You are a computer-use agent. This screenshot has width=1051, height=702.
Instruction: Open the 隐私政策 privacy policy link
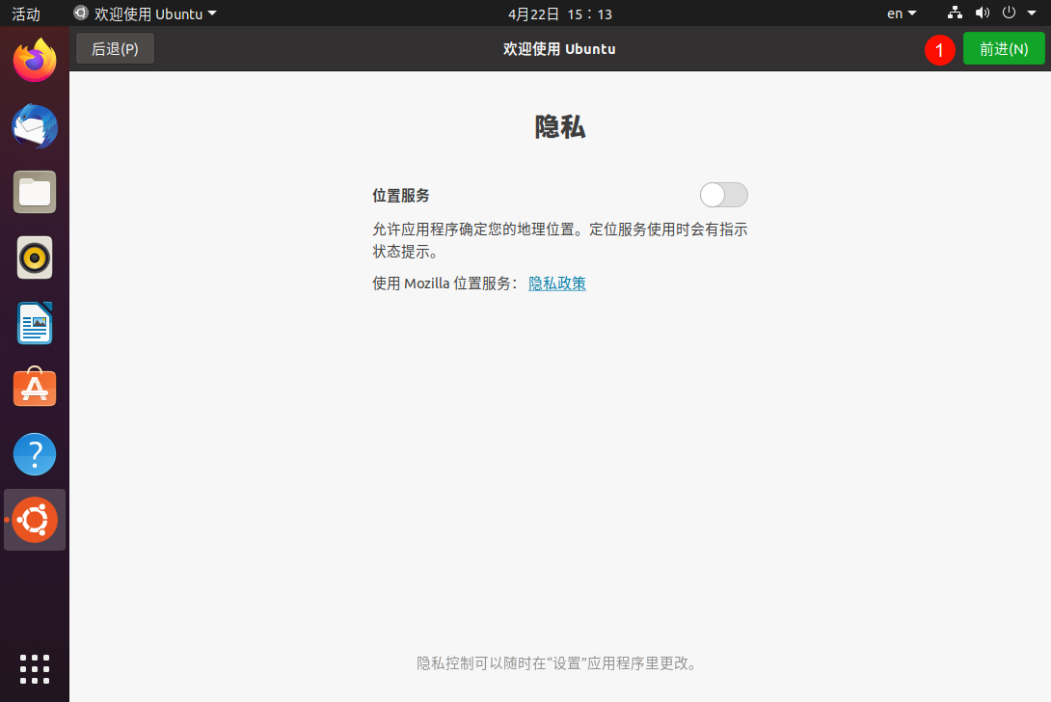tap(557, 283)
